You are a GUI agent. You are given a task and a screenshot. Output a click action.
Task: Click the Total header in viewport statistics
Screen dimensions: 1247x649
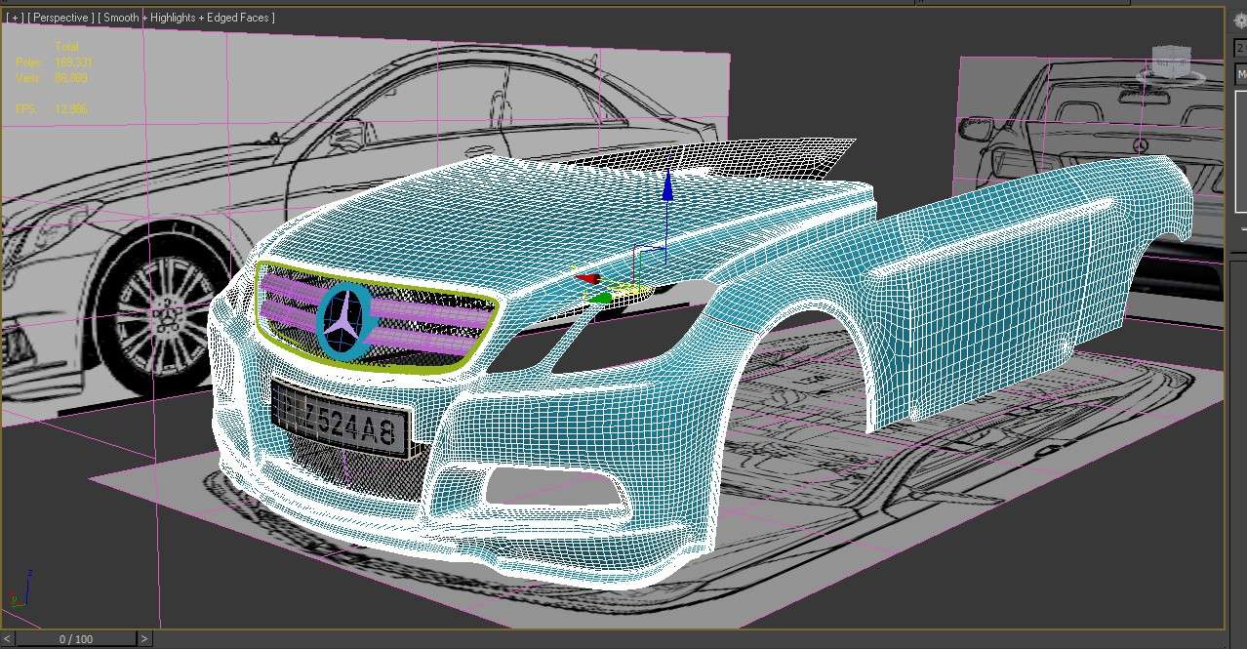[x=66, y=47]
